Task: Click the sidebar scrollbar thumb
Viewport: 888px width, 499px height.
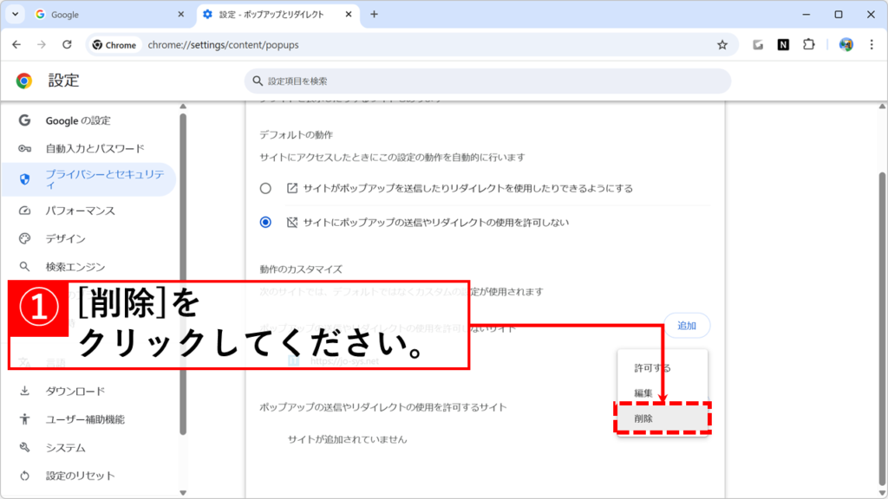Action: tap(183, 274)
